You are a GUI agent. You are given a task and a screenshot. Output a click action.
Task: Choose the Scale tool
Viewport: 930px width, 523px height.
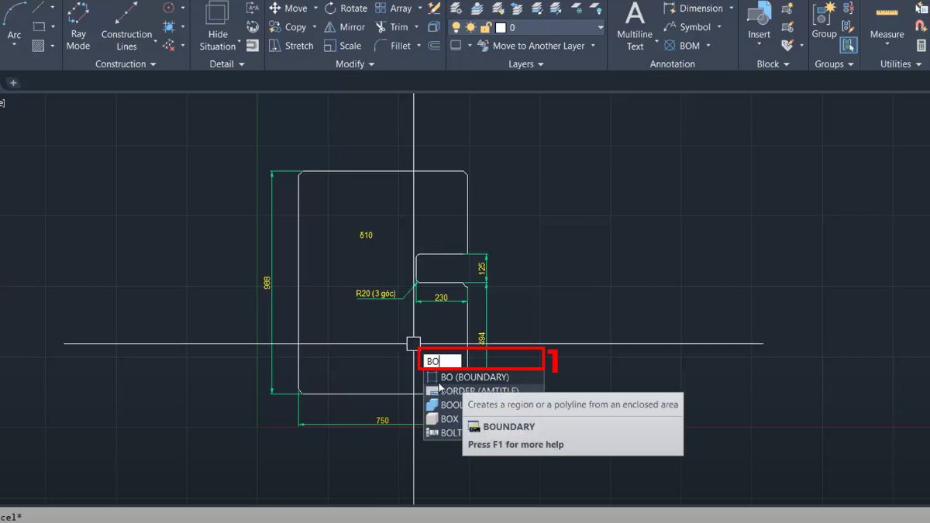(x=343, y=46)
